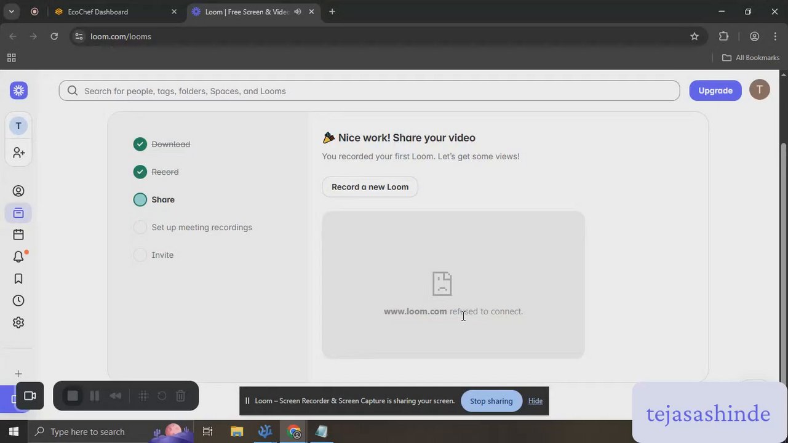Screen dimensions: 788x443
Task: Select the completed Record step
Action: point(156,172)
